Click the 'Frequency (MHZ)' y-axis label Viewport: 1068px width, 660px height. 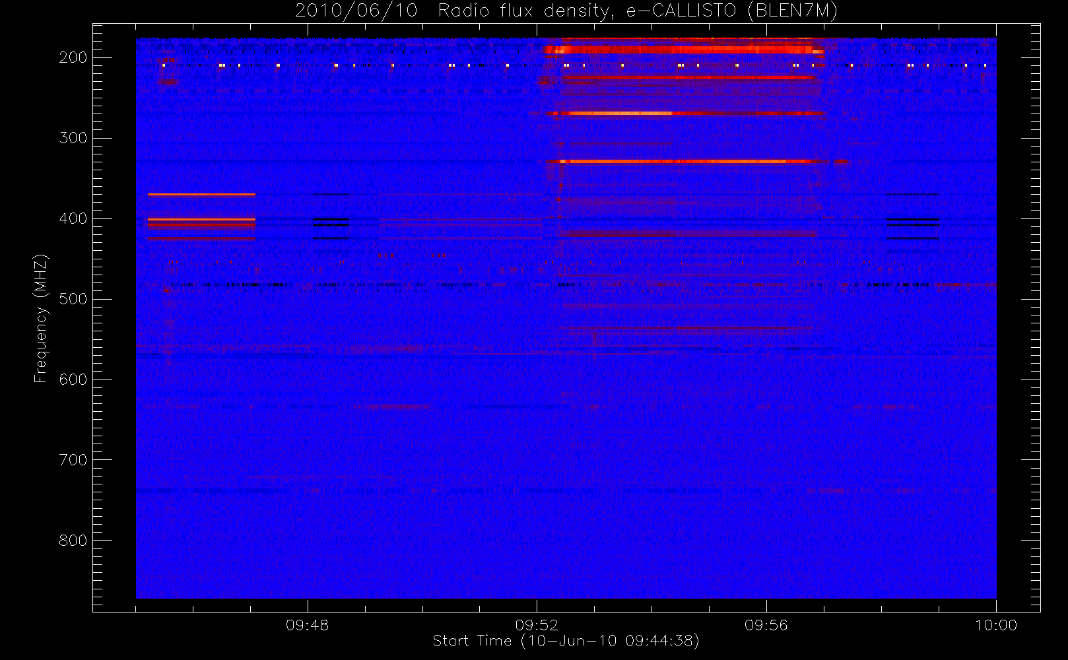[41, 318]
